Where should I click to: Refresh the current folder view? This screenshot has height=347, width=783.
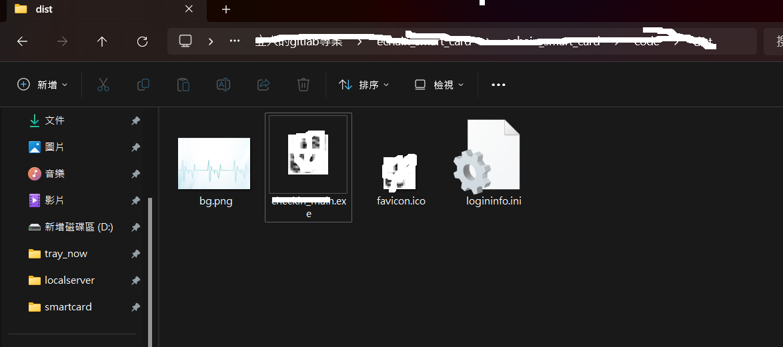coord(142,41)
